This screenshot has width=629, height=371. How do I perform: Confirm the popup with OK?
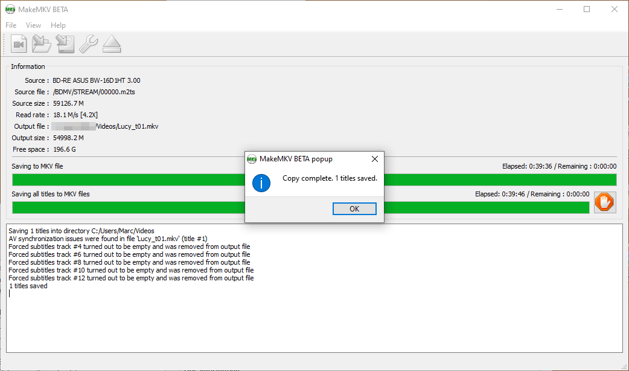point(354,208)
